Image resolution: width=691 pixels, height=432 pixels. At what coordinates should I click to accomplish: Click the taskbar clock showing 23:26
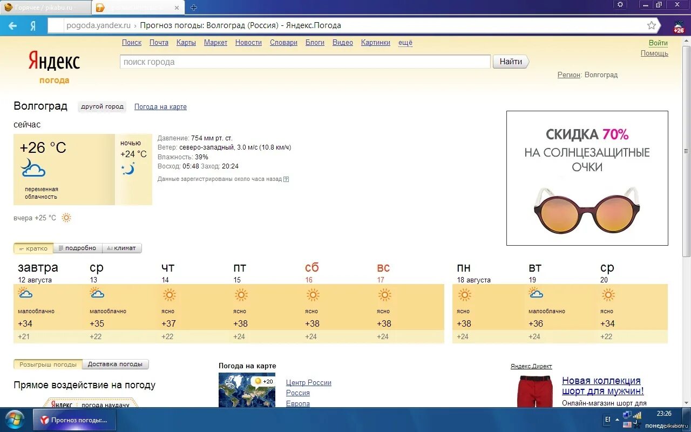[x=664, y=414]
